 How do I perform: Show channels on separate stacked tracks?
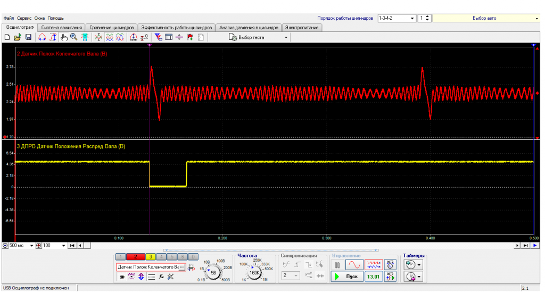[x=110, y=37]
